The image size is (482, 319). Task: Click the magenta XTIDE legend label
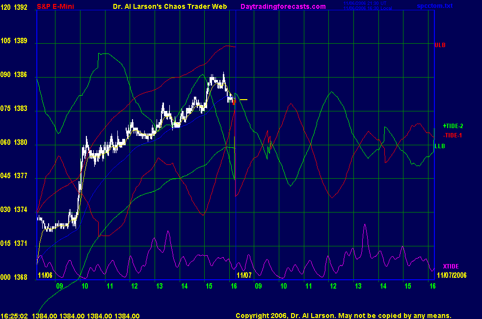point(451,266)
